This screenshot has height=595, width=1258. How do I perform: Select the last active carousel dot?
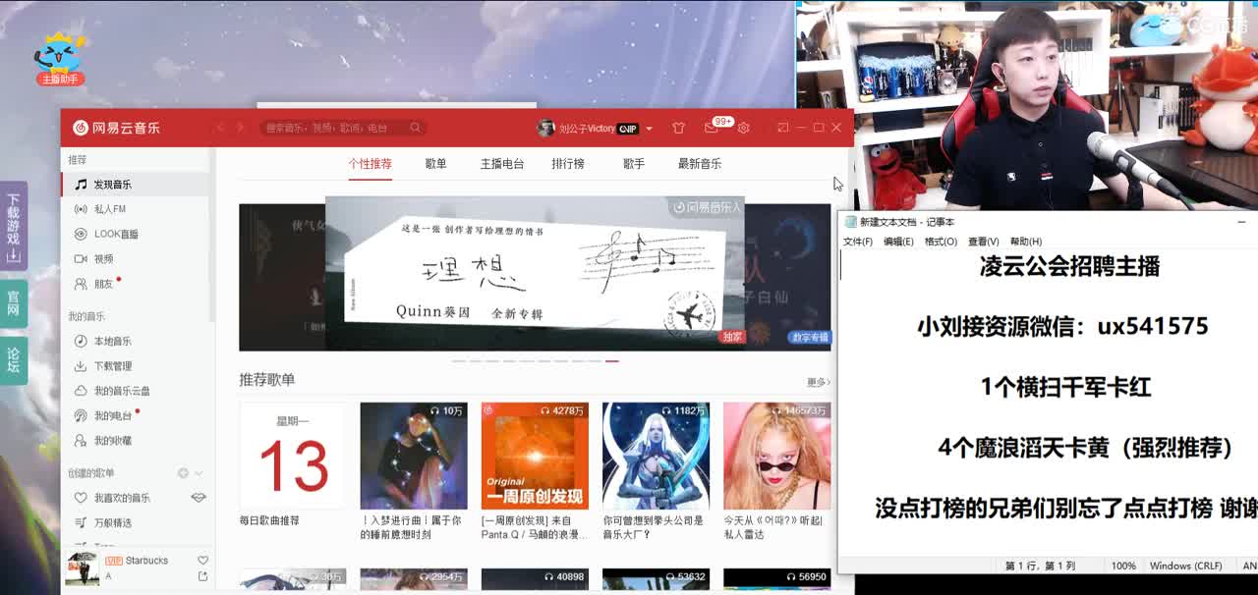(612, 361)
